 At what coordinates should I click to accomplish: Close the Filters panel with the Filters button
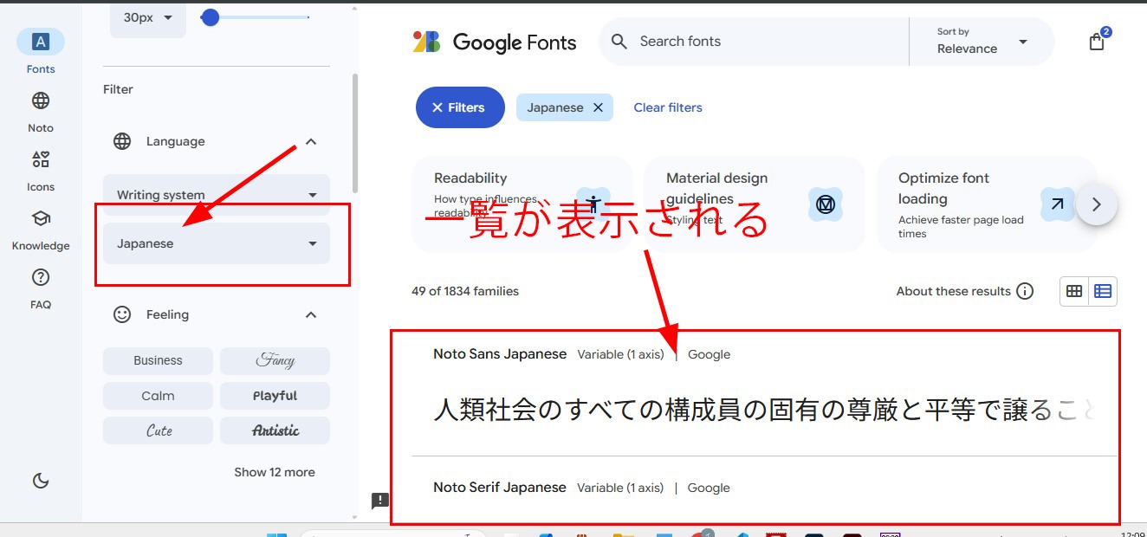click(460, 107)
